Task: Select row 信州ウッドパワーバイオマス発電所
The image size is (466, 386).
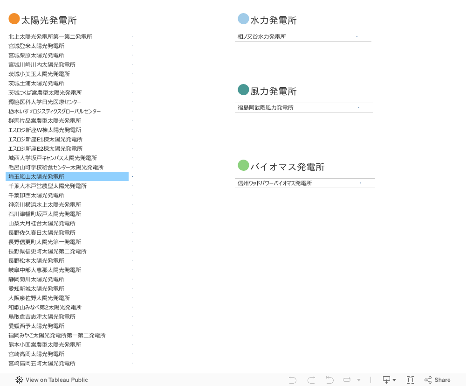Action: coord(305,183)
